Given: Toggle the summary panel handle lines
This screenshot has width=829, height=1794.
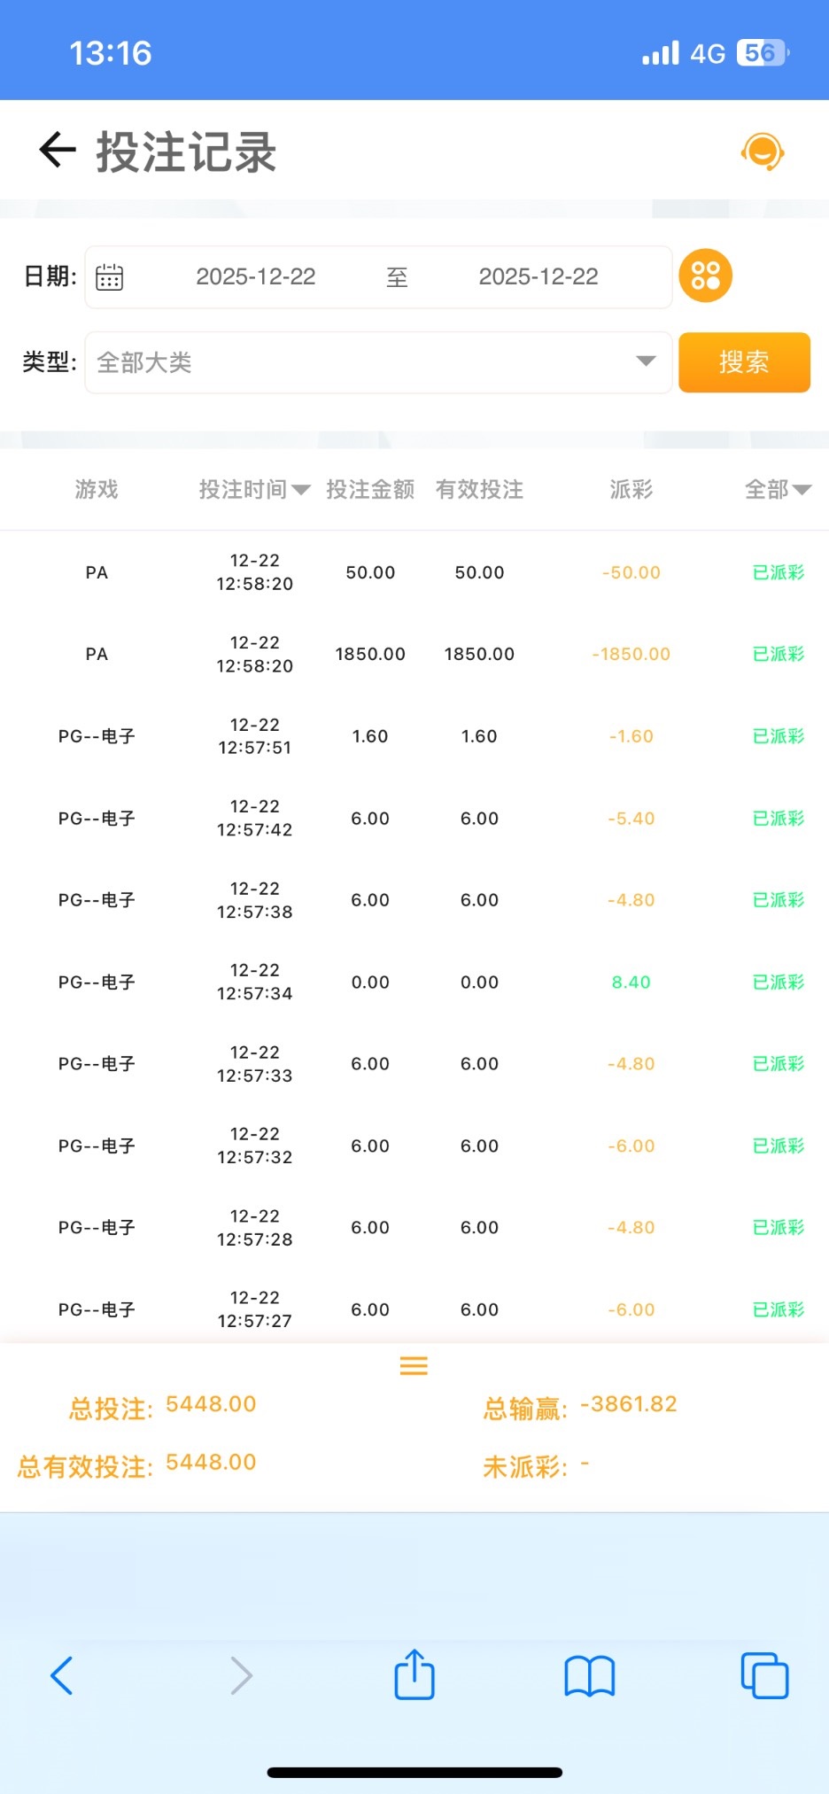Looking at the screenshot, I should tap(414, 1366).
